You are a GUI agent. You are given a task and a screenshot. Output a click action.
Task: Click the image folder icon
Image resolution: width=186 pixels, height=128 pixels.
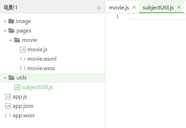click(x=11, y=21)
